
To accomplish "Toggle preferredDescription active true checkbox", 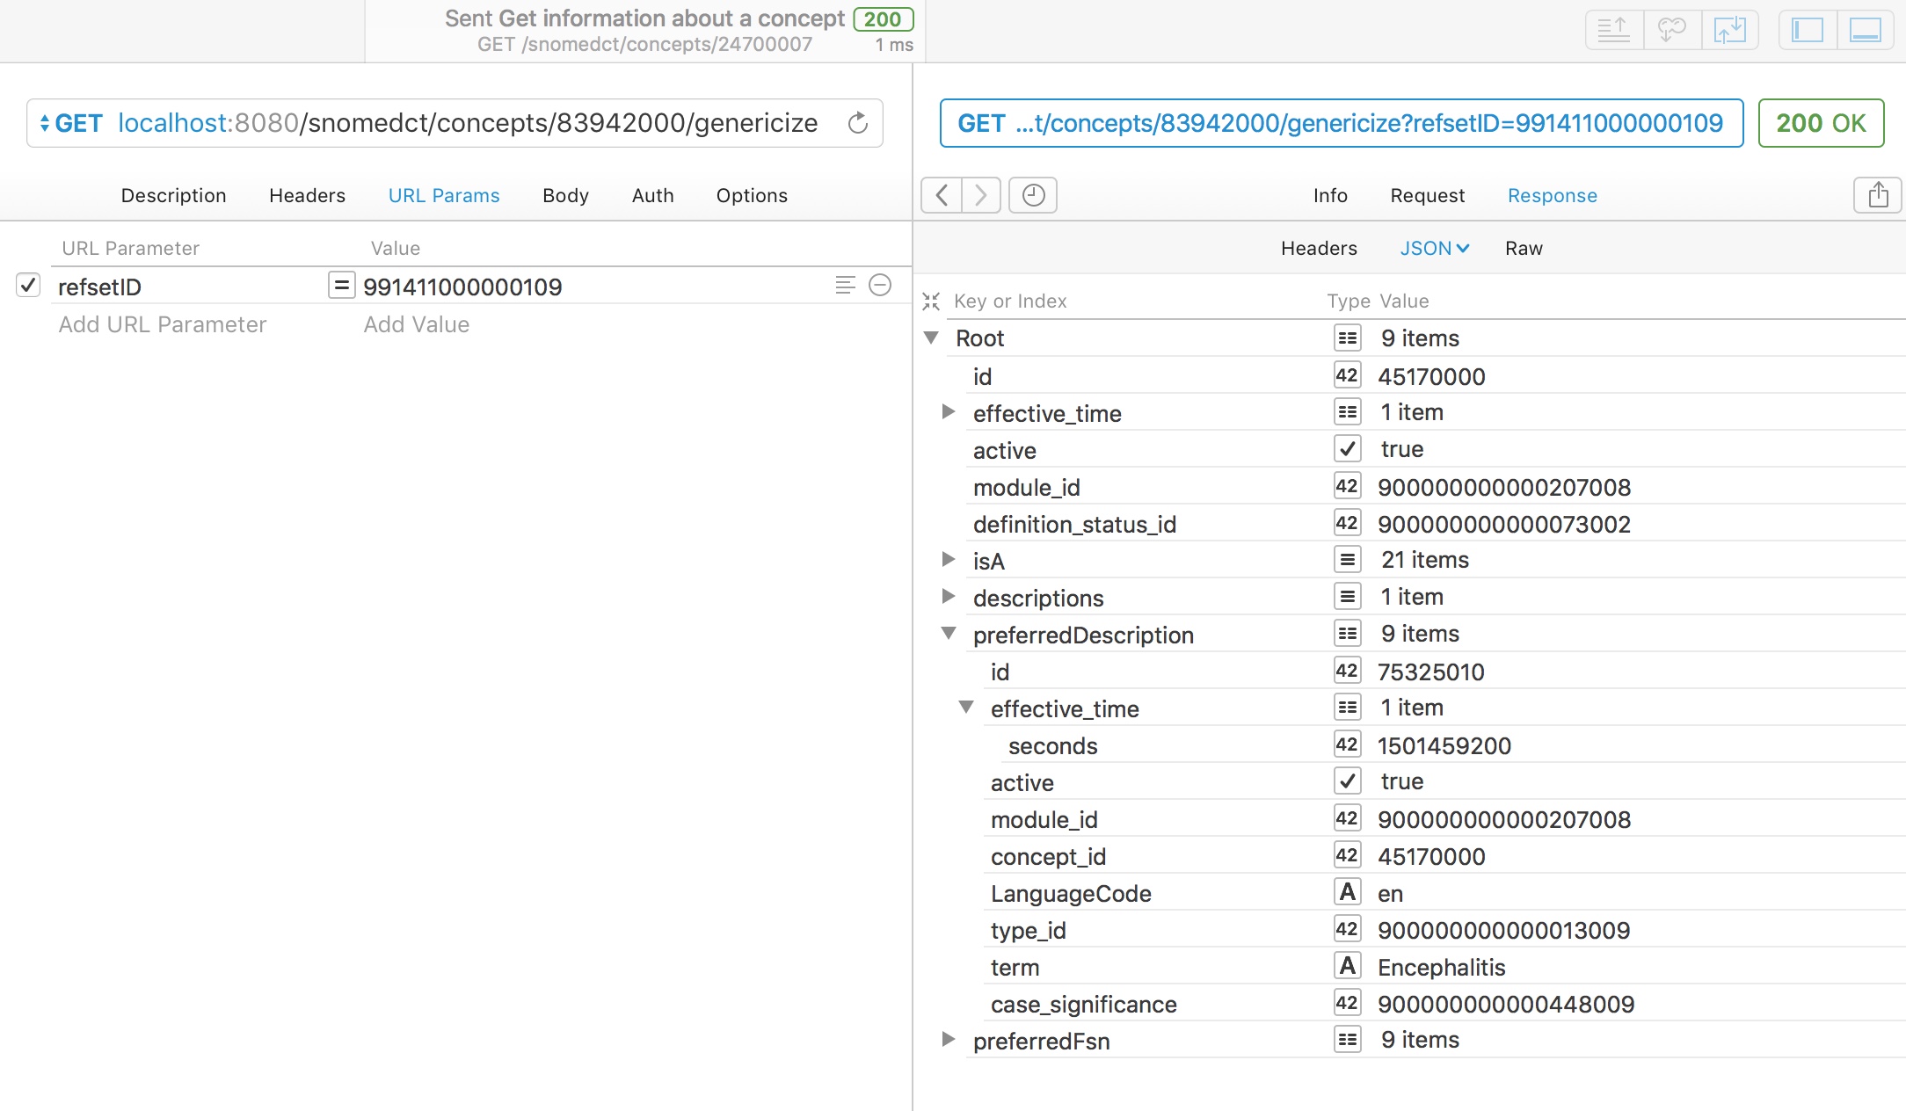I will [1347, 781].
